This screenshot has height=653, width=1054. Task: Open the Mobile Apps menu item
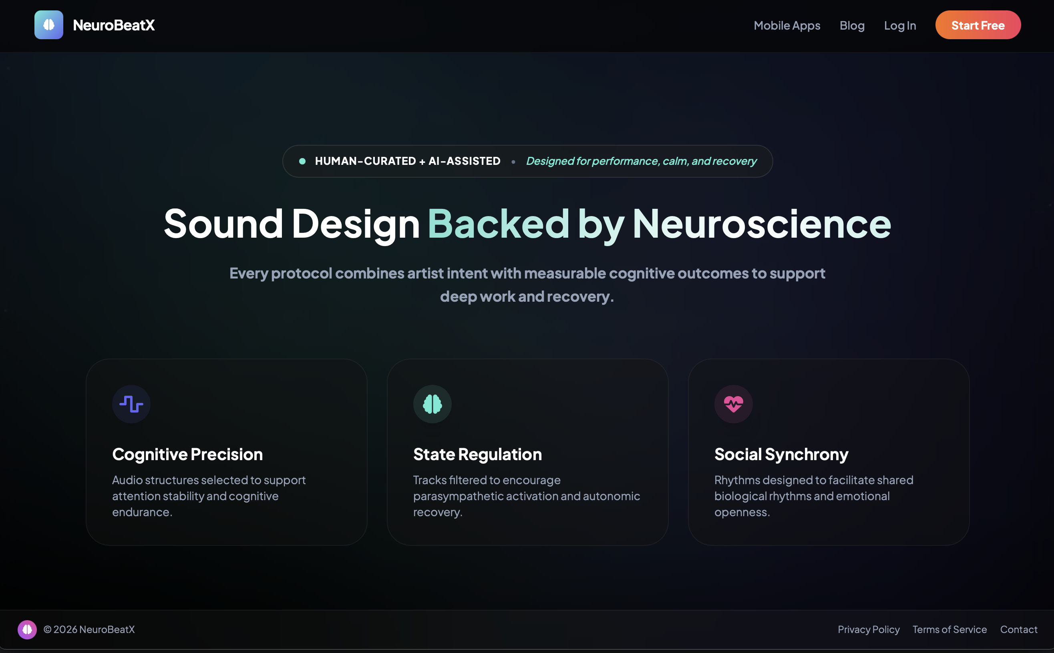point(787,26)
